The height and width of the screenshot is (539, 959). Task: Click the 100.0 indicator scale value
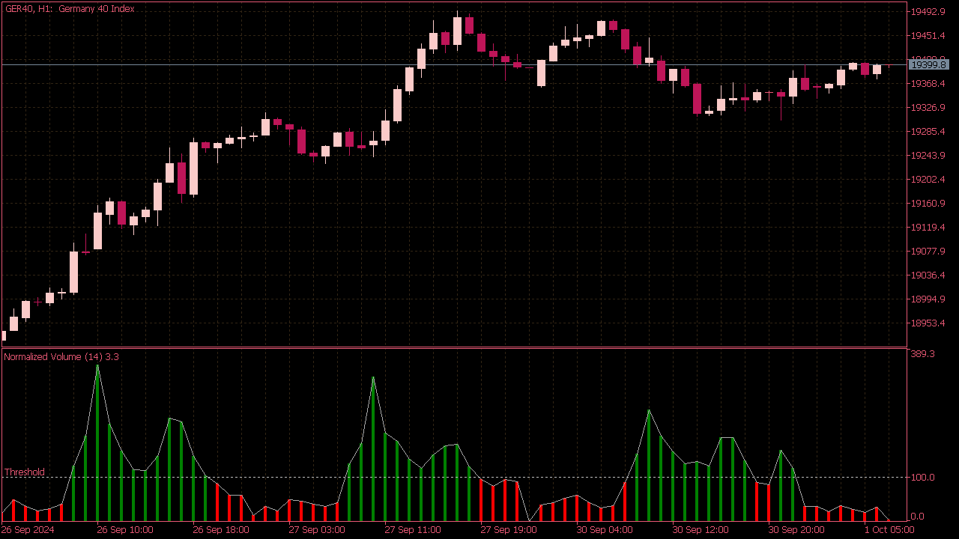pos(922,478)
